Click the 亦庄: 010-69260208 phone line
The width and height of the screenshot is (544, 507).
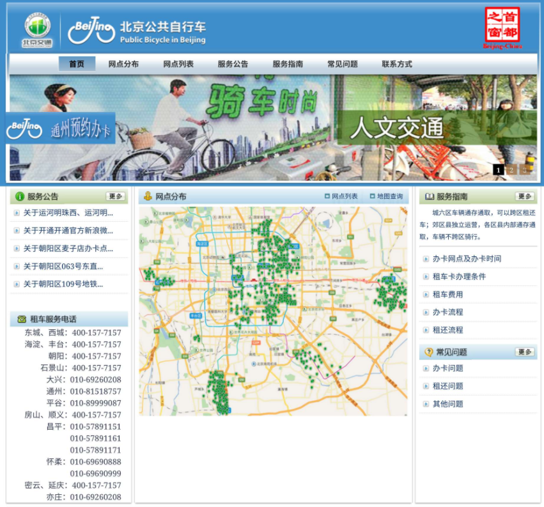click(84, 497)
